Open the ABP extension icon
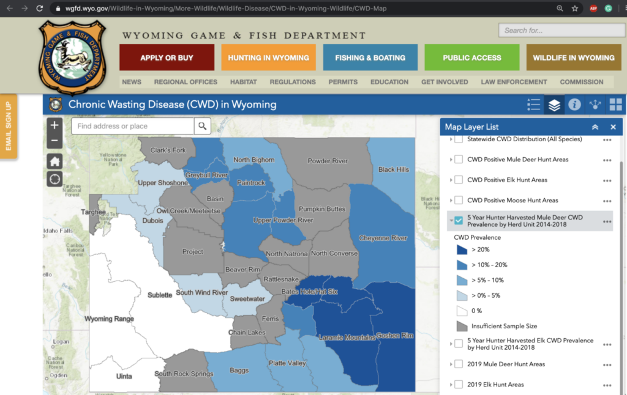This screenshot has width=627, height=395. tap(593, 9)
